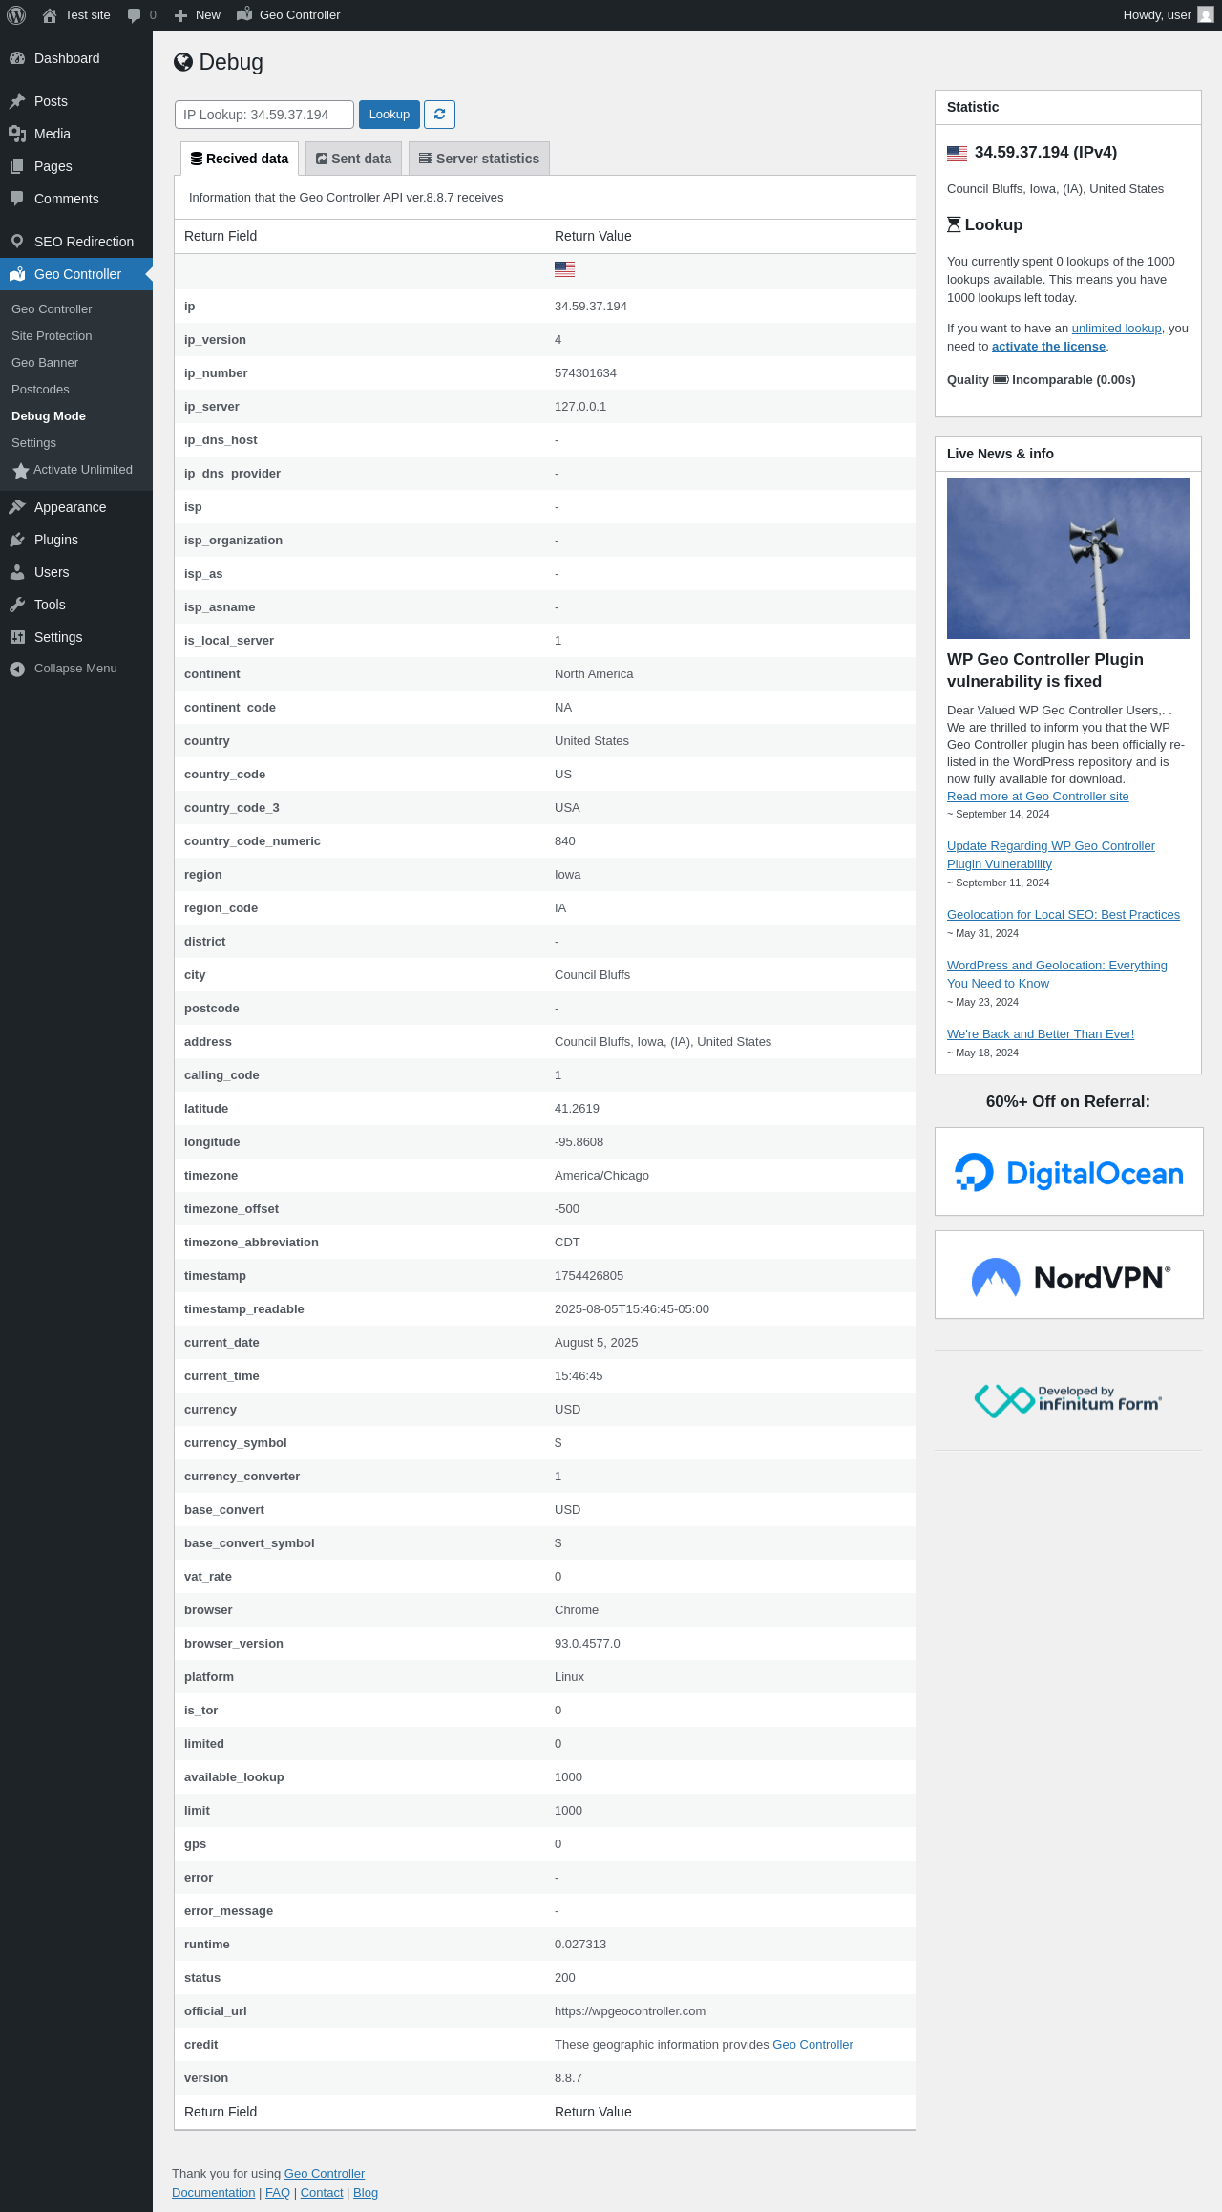Collapse the admin sidebar menu

click(76, 669)
